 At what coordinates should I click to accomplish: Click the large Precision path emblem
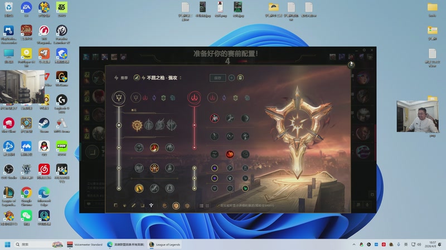point(119,98)
